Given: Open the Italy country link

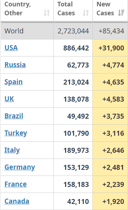Looking at the screenshot, I should pos(12,150).
